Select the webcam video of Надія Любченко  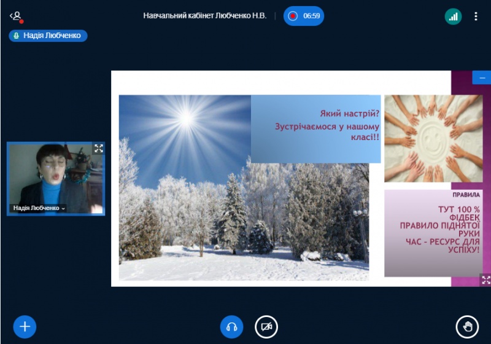[x=55, y=175]
